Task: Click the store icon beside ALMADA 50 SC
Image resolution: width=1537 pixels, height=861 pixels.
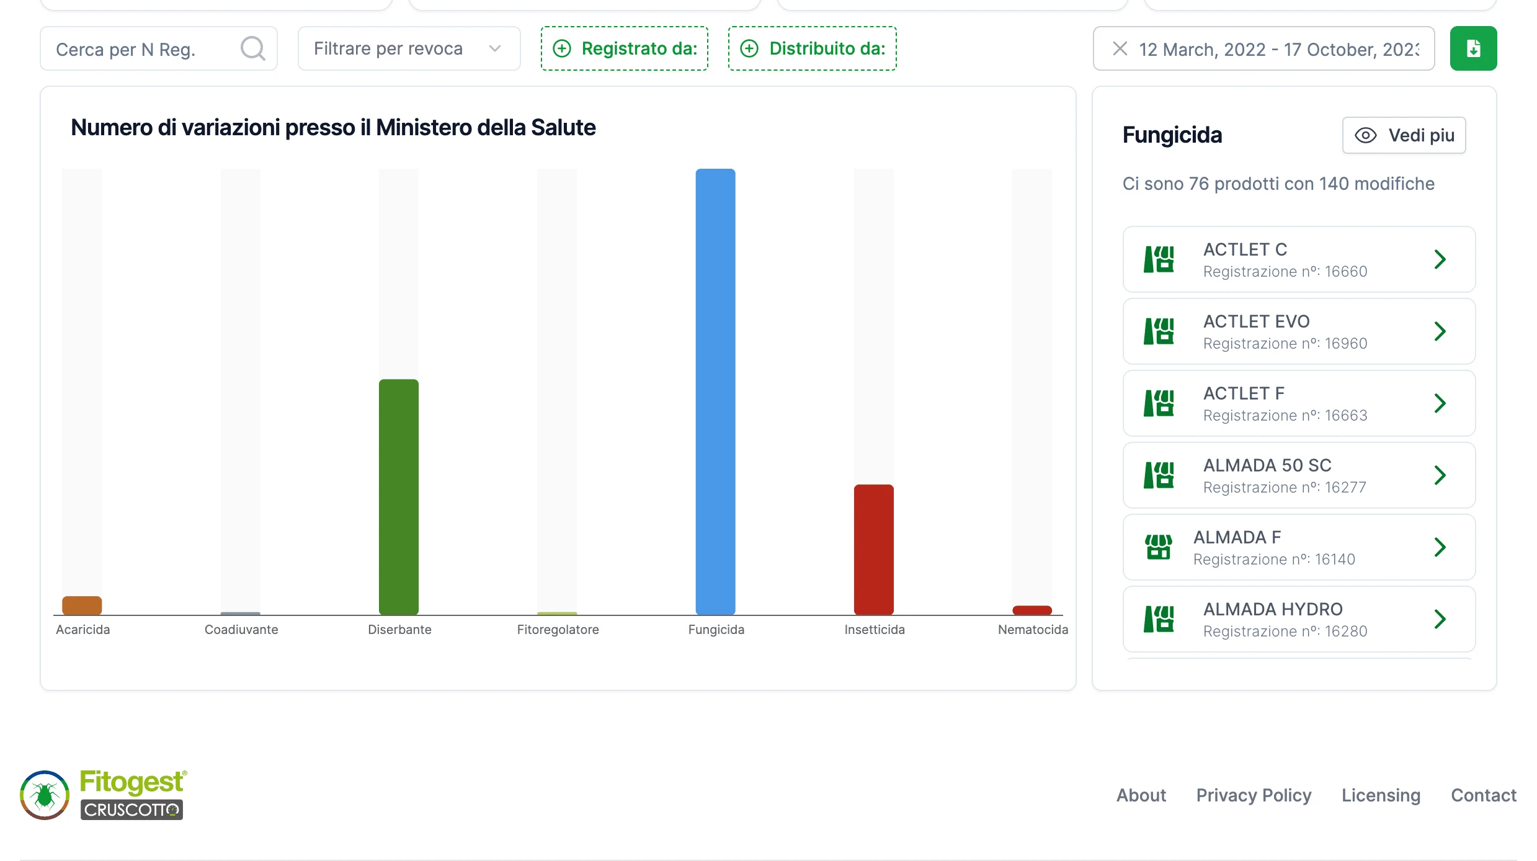Action: click(x=1159, y=475)
